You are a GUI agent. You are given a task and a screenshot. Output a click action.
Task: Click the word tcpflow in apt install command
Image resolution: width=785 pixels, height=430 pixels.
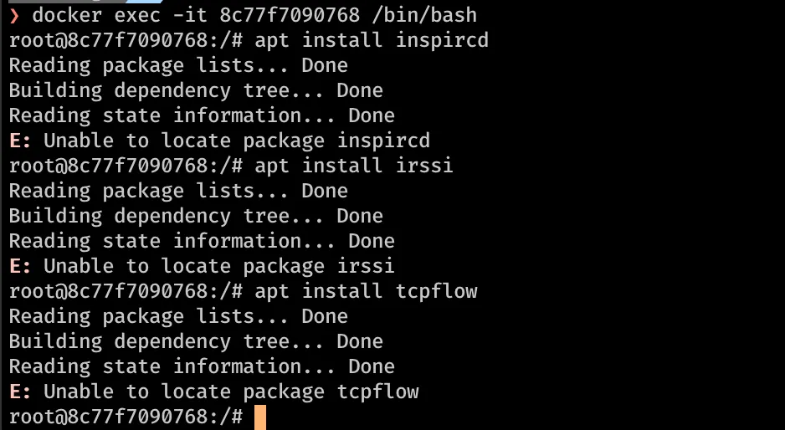coord(437,291)
